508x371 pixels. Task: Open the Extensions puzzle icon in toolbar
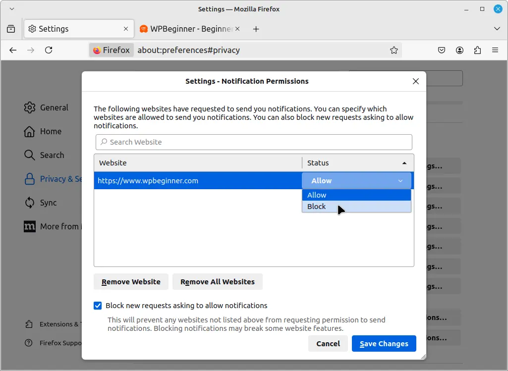tap(477, 50)
